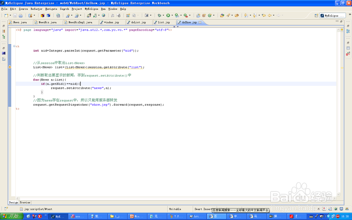Click the Print toolbar icon
The height and width of the screenshot is (220, 352).
tap(20, 15)
